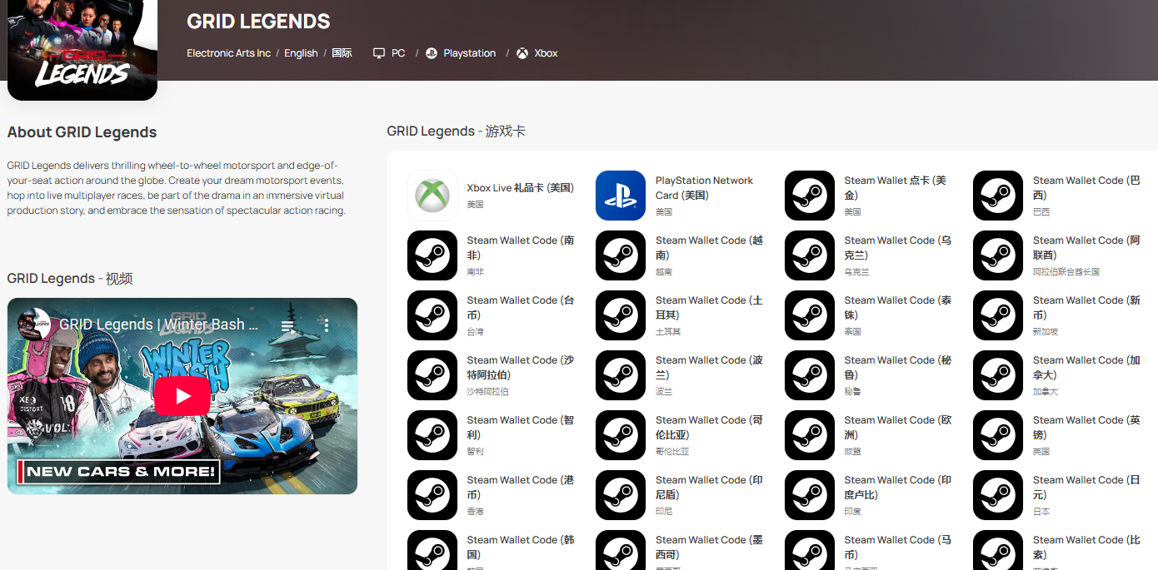Play the GRID Legends Winter Bash video
The image size is (1158, 570).
(x=182, y=396)
